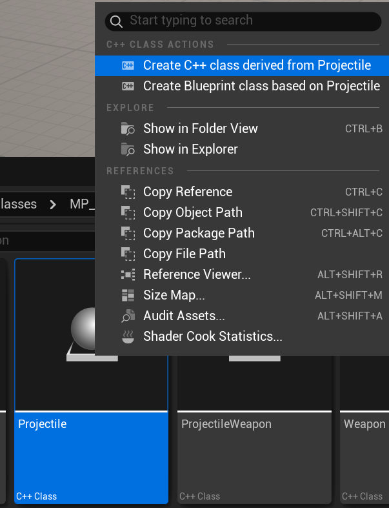Click the Reference Viewer graph icon

[x=128, y=275]
